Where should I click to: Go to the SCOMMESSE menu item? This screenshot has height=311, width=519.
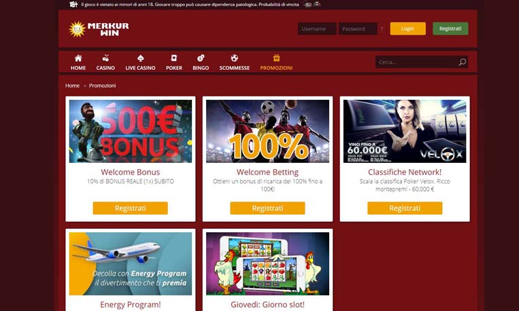click(235, 68)
